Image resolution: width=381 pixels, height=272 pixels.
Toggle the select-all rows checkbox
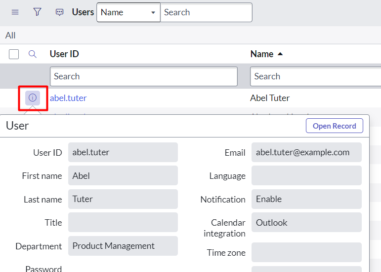14,54
